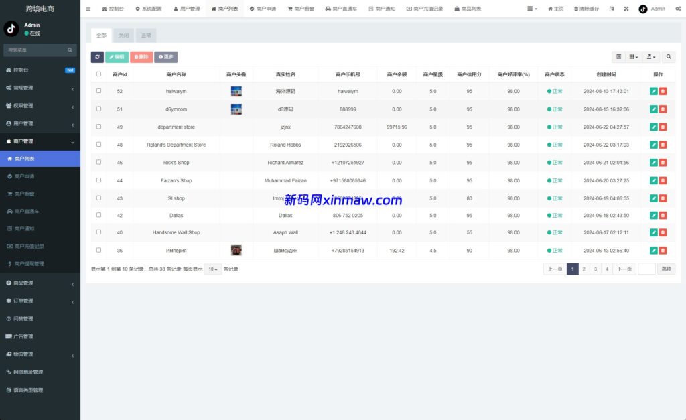This screenshot has width=686, height=420.
Task: Tick the checkbox for Rick's Shop row
Action: [x=97, y=162]
